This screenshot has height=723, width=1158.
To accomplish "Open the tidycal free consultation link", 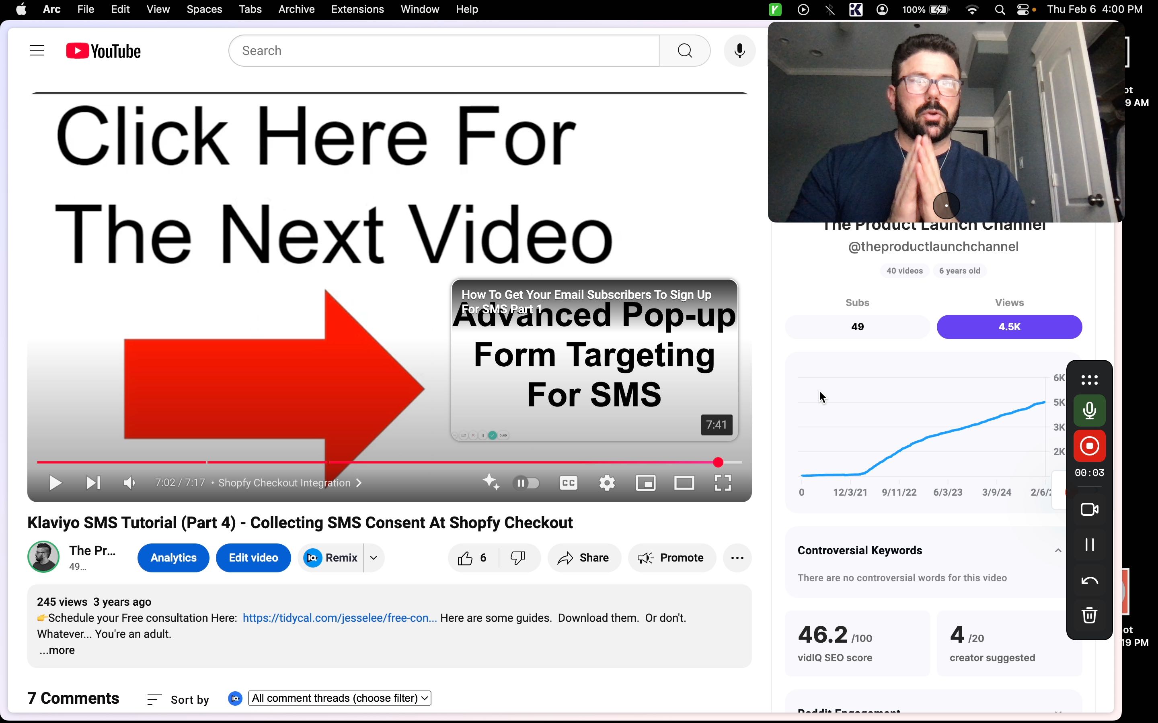I will tap(340, 618).
